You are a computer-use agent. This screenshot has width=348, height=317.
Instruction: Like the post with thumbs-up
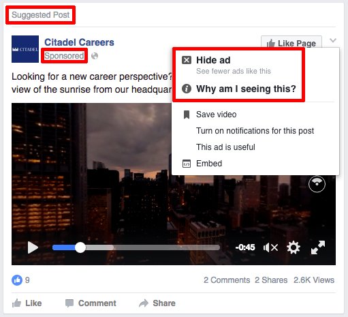pos(27,303)
